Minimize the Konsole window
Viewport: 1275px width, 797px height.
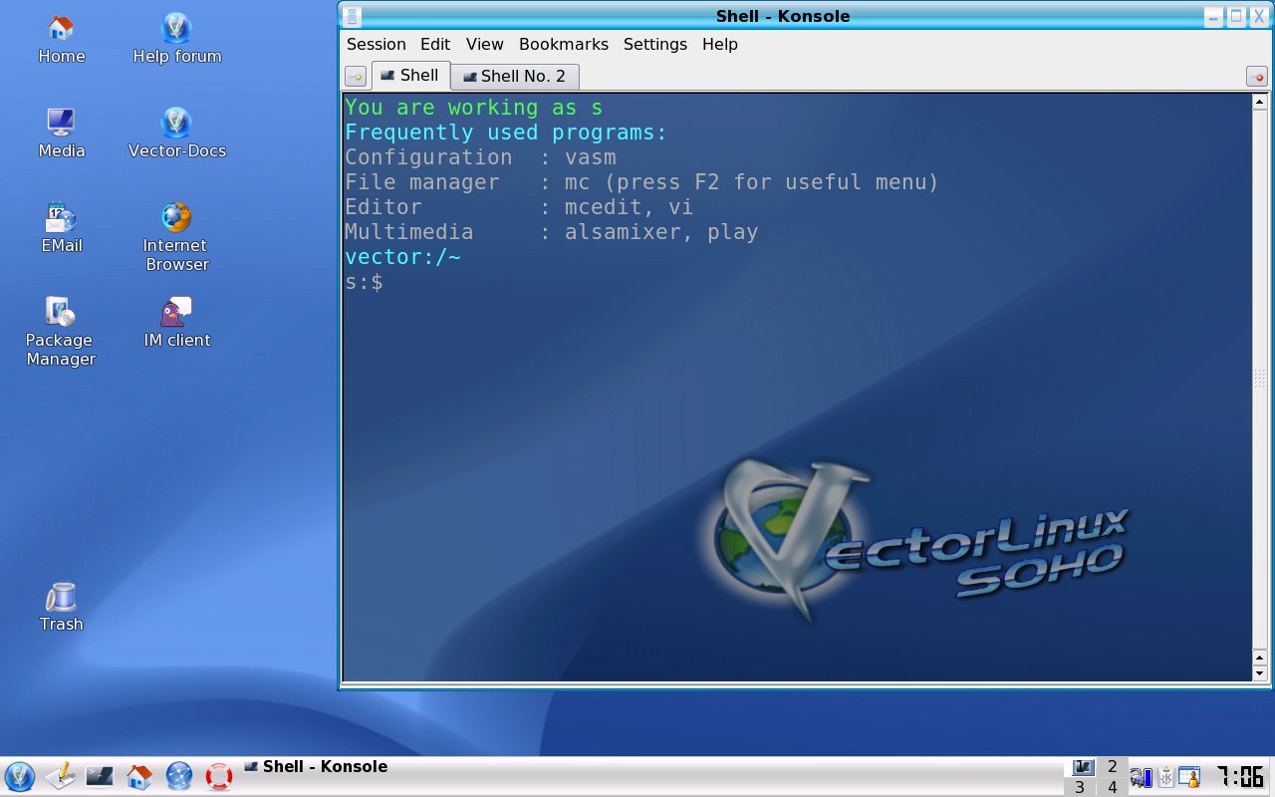tap(1213, 16)
